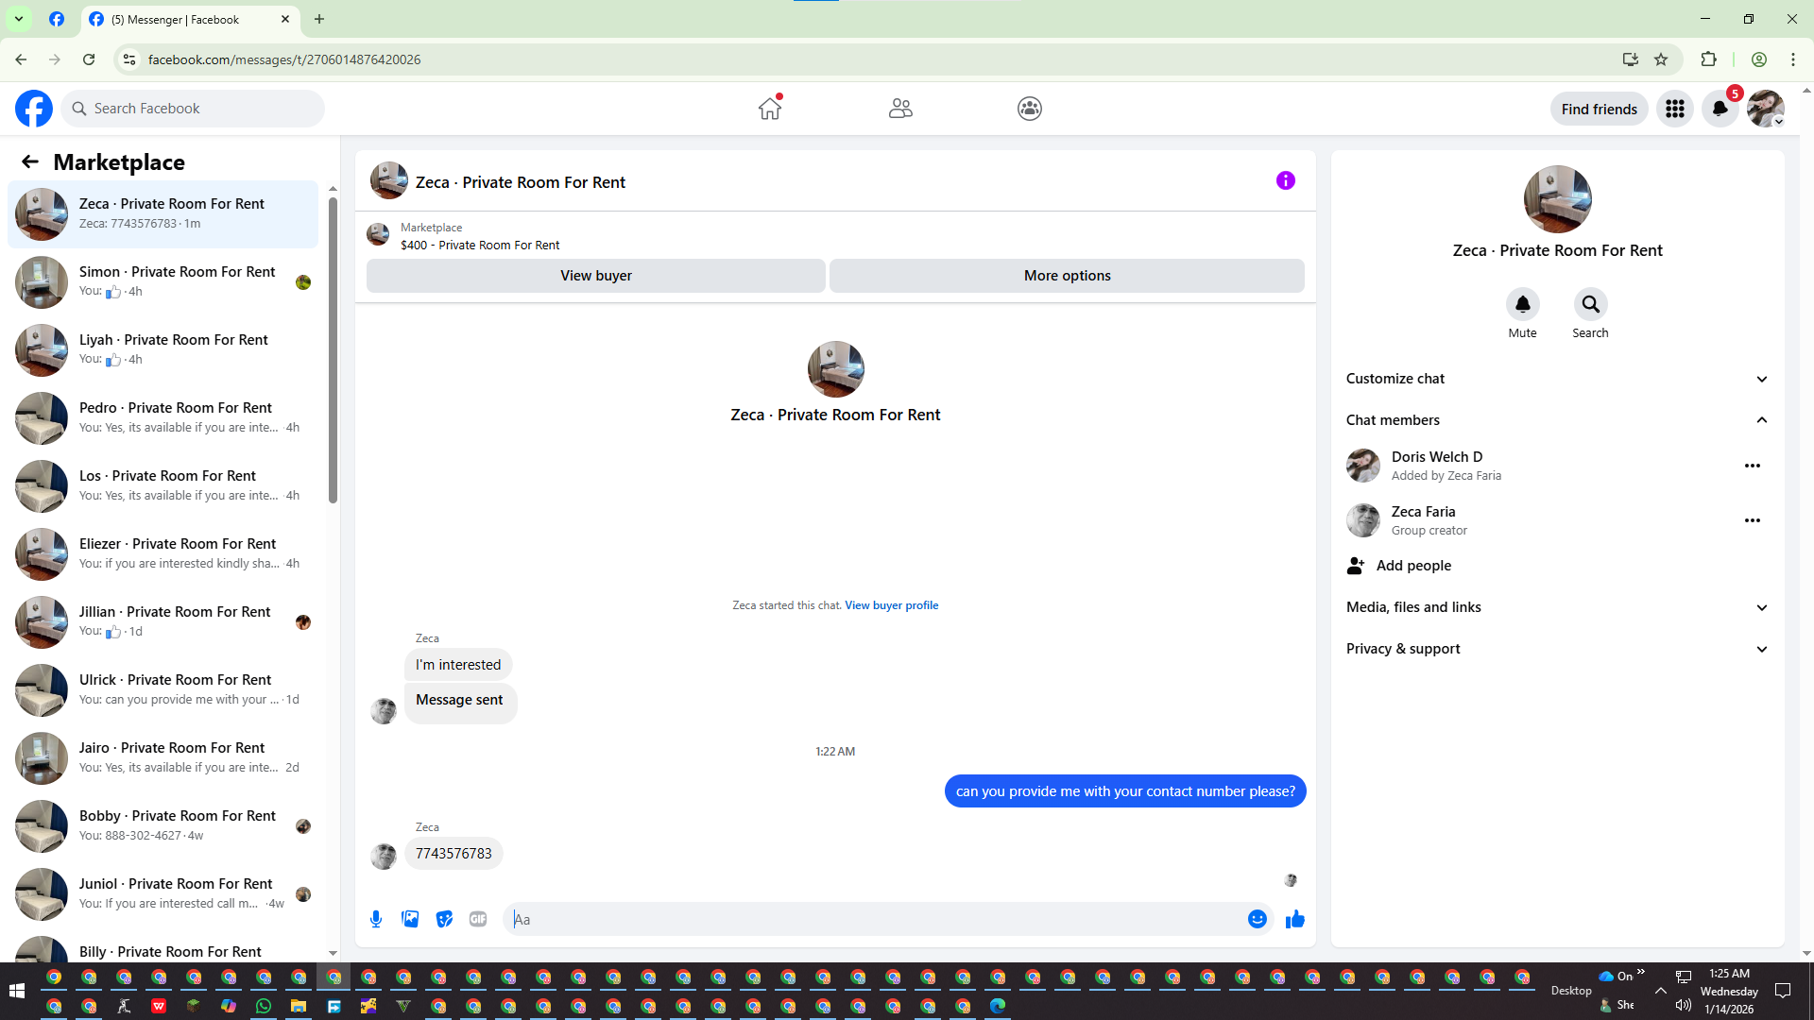Open Facebook notifications bell

tap(1720, 109)
